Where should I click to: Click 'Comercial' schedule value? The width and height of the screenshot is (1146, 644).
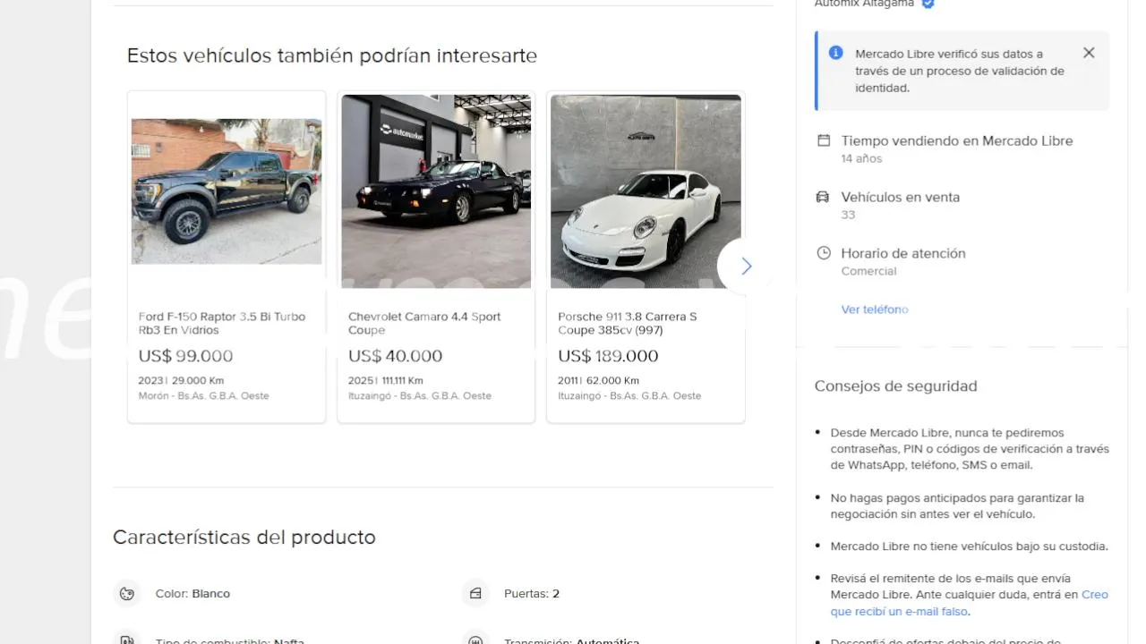click(x=868, y=271)
